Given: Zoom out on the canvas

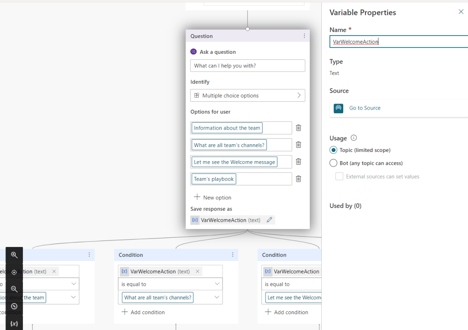Looking at the screenshot, I should 14,289.
